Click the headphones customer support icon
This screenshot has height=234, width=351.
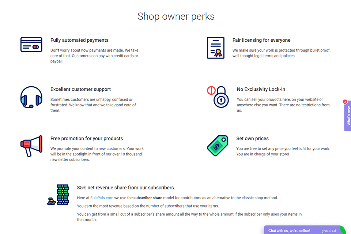click(x=31, y=97)
